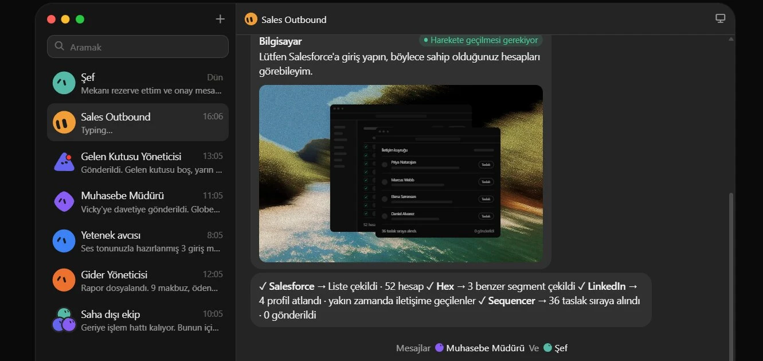Click the green Şef avatar in the chat list
This screenshot has height=361, width=763.
pyautogui.click(x=64, y=83)
